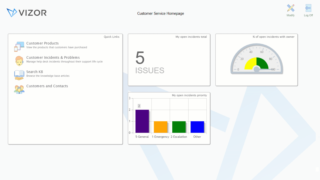Click My open incidents priority title
Viewport: 320px width, 180px height.
coord(189,95)
